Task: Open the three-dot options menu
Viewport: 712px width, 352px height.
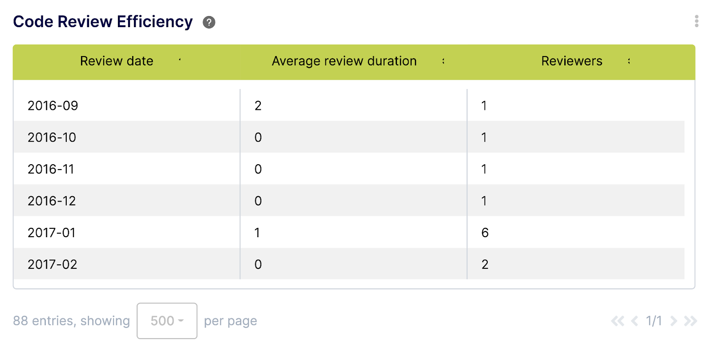Action: (696, 21)
